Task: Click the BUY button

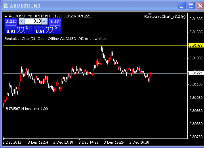Action: 55,21
